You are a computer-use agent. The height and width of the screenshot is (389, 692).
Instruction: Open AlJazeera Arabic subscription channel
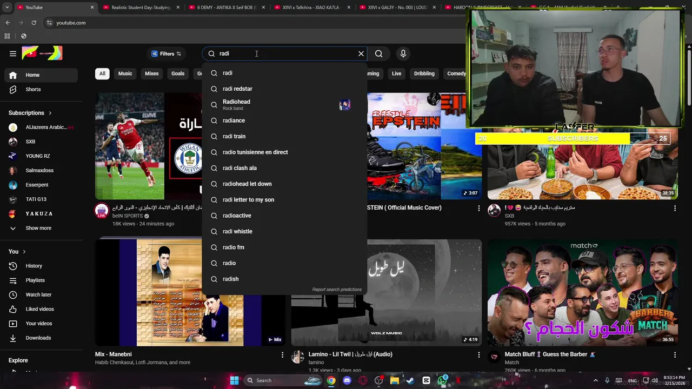(x=41, y=128)
